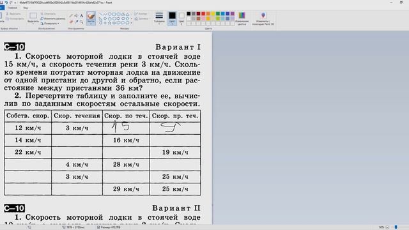Click the table cell '22 км/ч'

[x=28, y=153]
